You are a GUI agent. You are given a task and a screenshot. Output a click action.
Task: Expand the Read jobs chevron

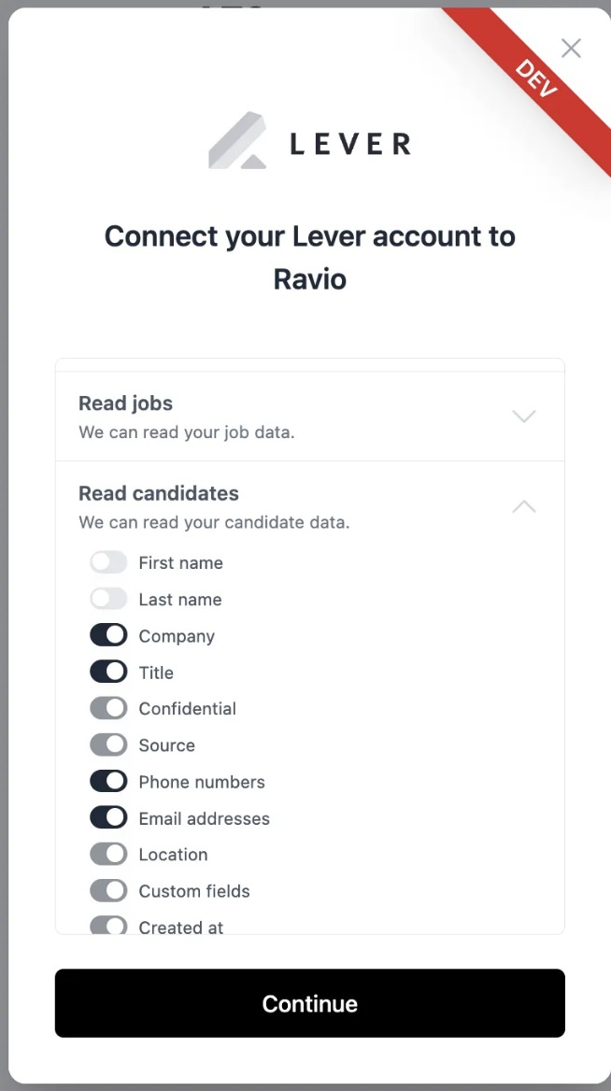524,416
